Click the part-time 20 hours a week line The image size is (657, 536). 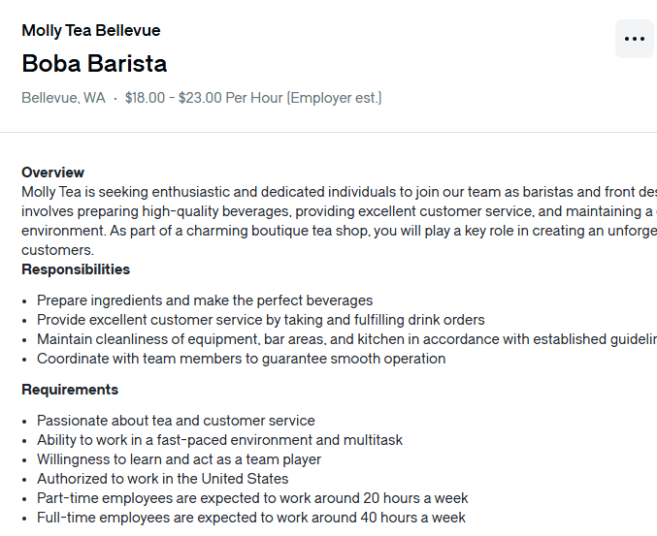(x=252, y=498)
